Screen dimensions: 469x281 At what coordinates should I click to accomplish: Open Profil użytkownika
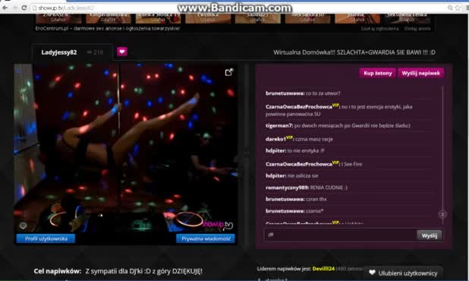tap(46, 238)
